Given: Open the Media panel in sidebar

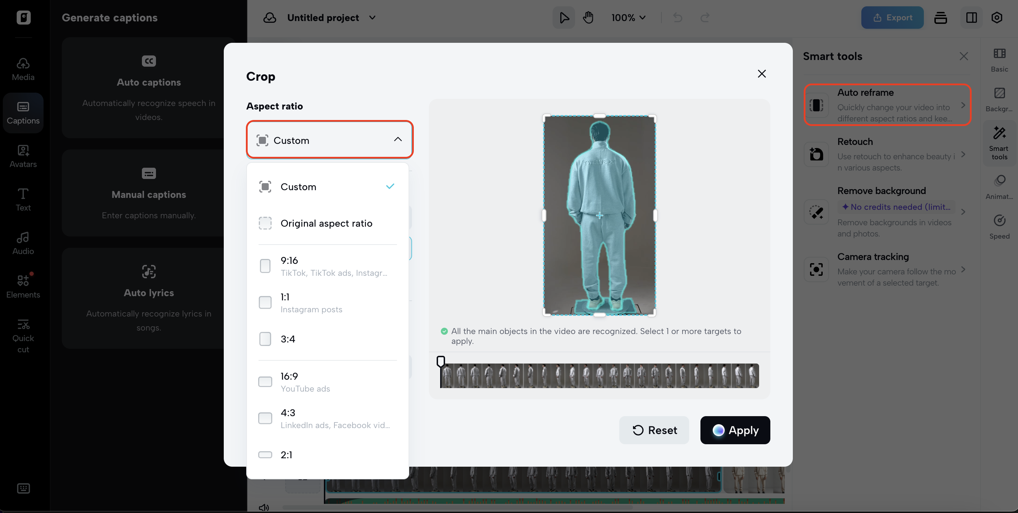Looking at the screenshot, I should pyautogui.click(x=23, y=69).
